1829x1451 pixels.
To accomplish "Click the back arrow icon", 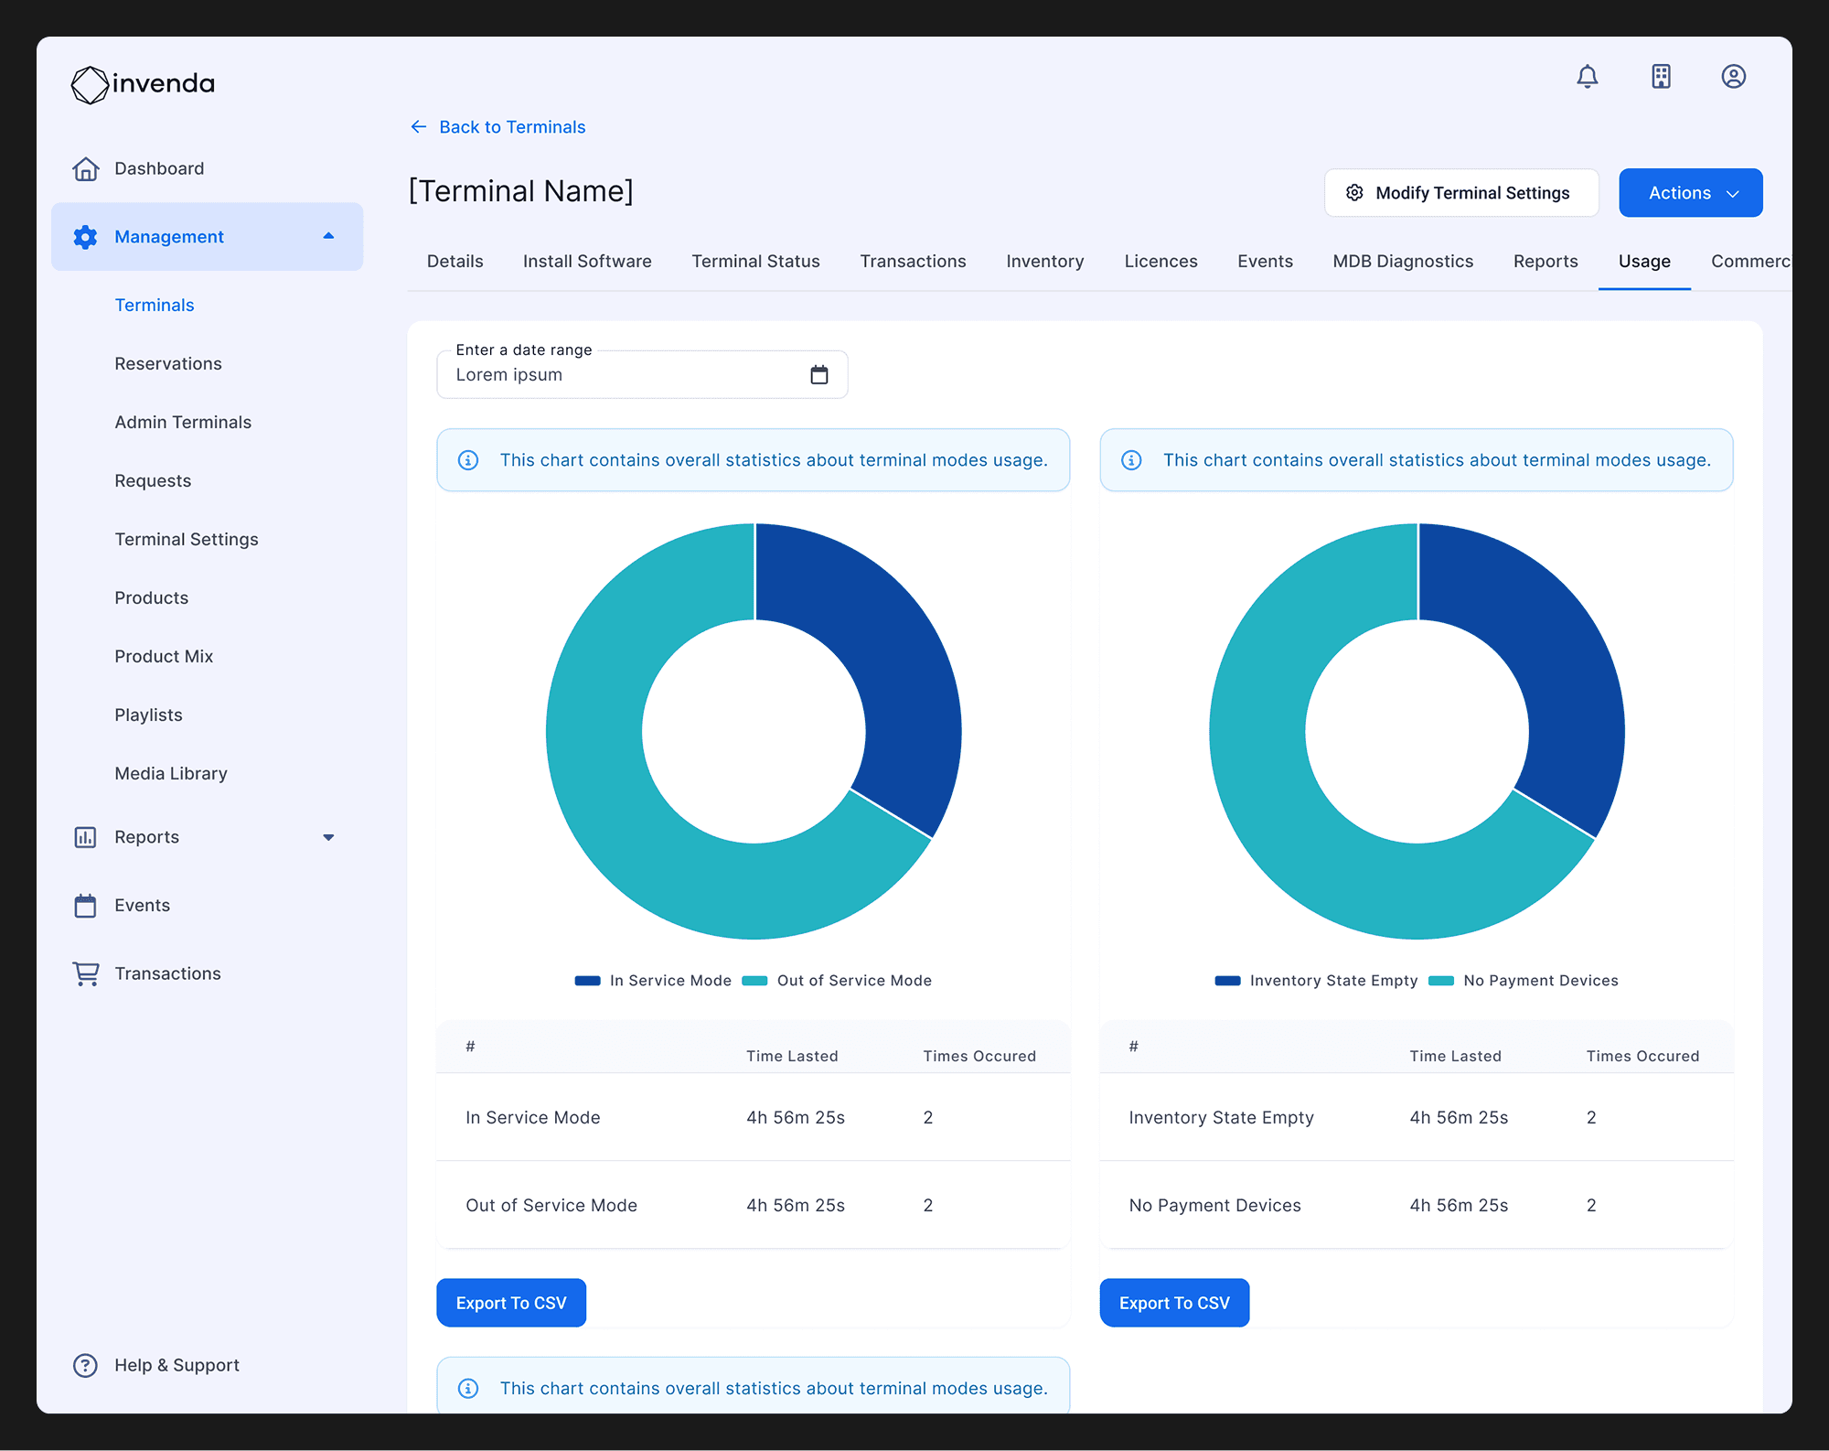I will pos(418,127).
